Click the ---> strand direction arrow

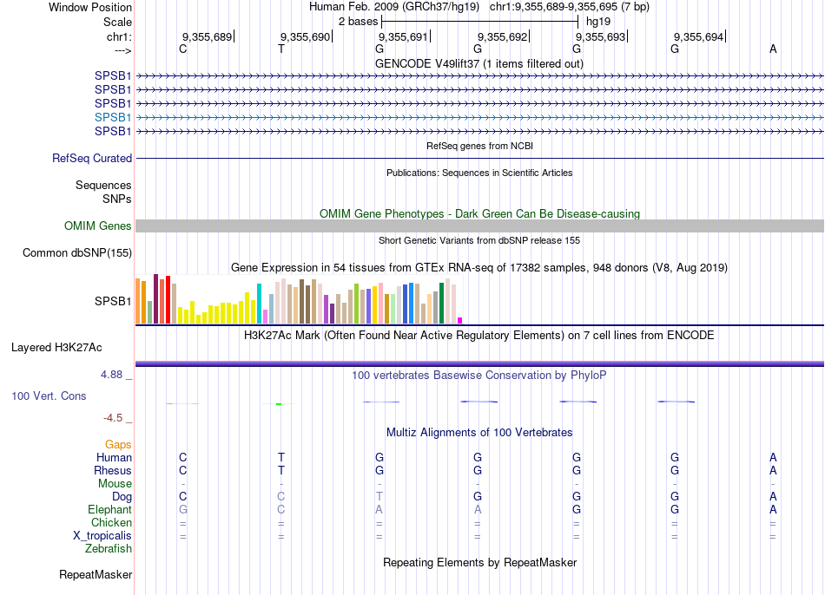tap(122, 50)
